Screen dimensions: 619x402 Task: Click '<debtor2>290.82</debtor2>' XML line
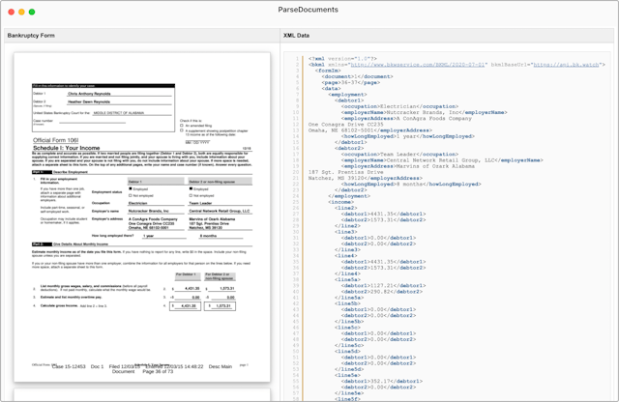(382, 292)
